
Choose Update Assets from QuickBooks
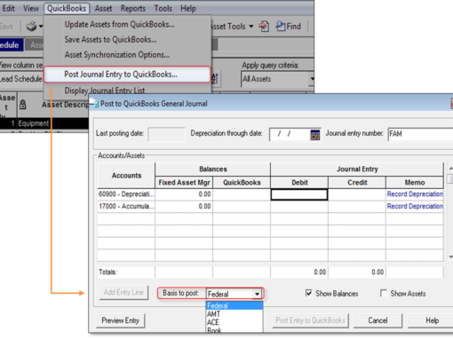pos(119,25)
